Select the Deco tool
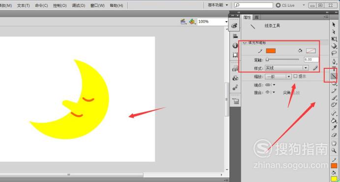The width and height of the screenshot is (340, 182). pos(334,105)
